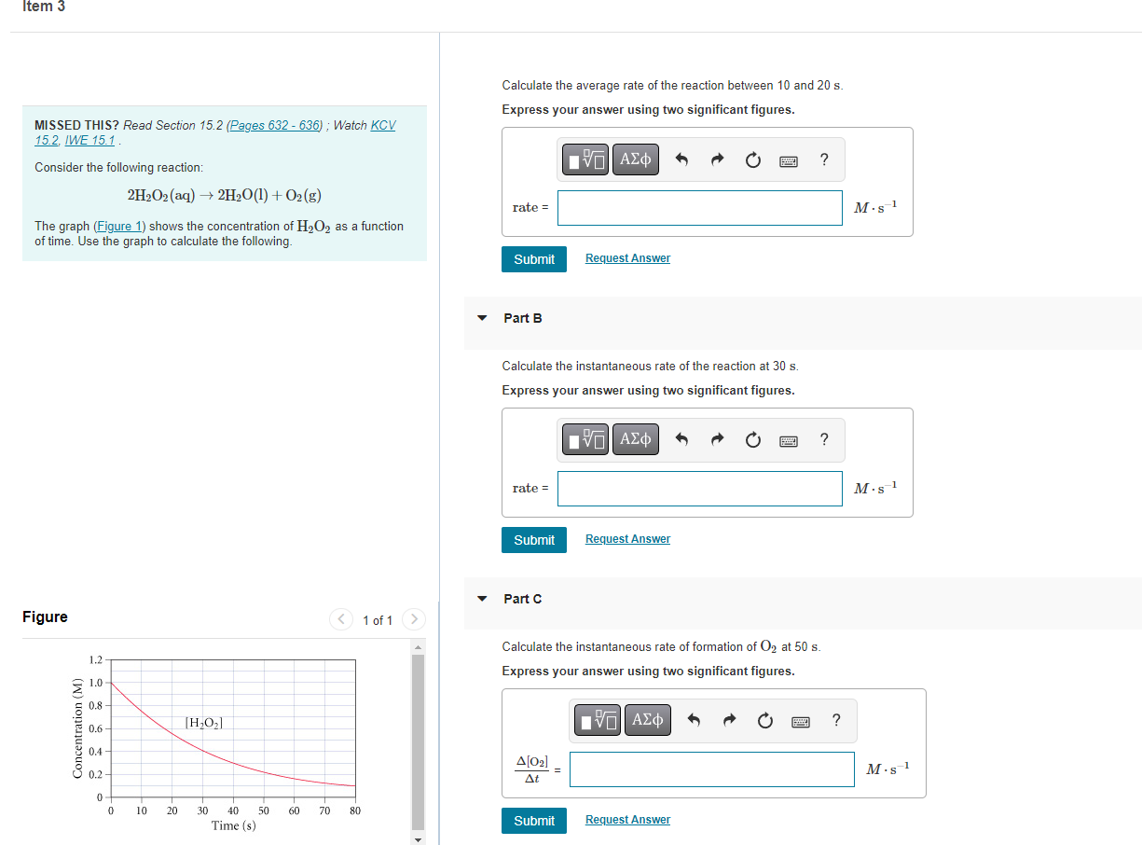Reset Part B answer with circular arrow
Viewport: 1142px width, 845px height.
(753, 440)
